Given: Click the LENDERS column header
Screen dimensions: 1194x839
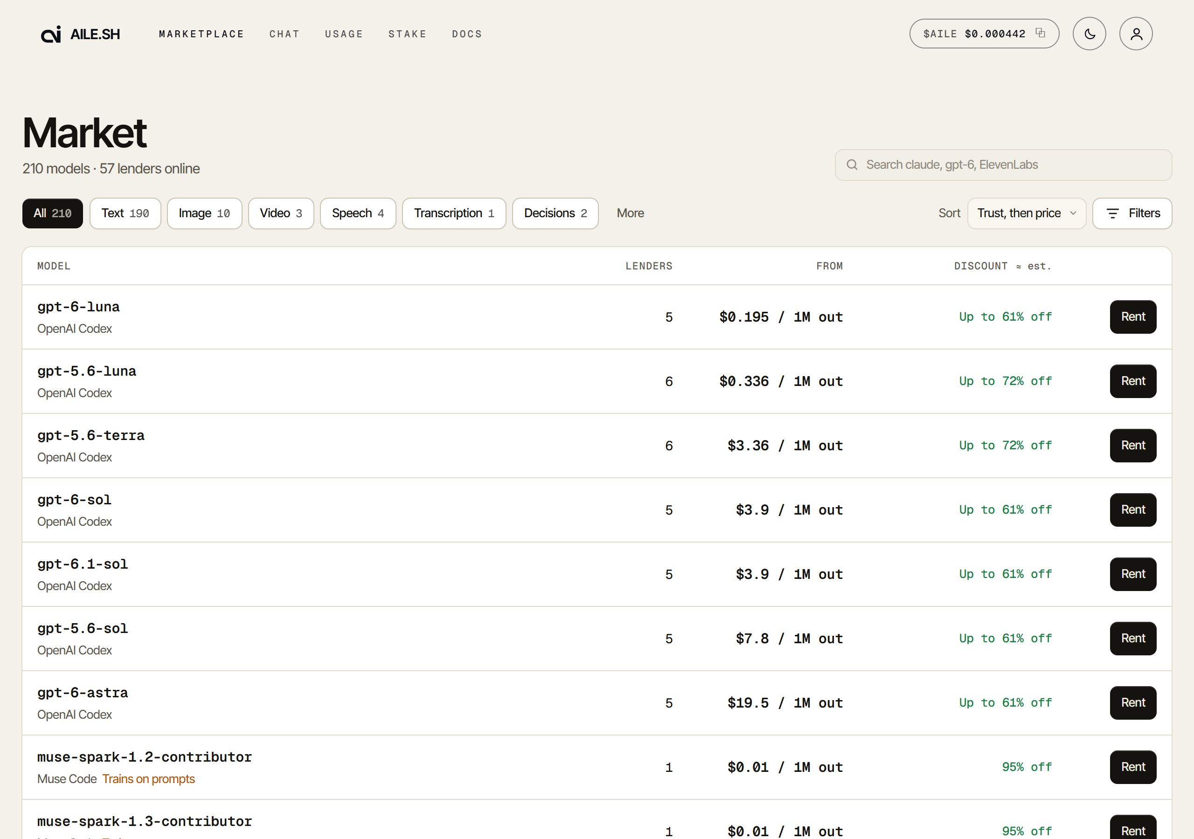Looking at the screenshot, I should pos(649,266).
